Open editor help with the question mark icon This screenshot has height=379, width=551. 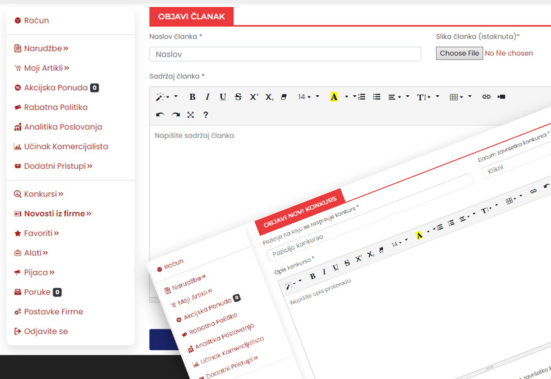[x=205, y=114]
